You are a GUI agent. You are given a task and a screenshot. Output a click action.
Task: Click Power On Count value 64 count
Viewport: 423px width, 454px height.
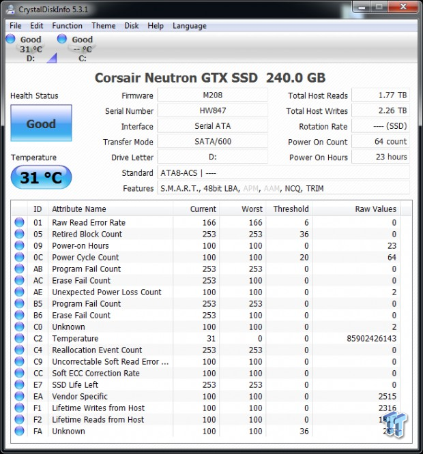coord(381,142)
